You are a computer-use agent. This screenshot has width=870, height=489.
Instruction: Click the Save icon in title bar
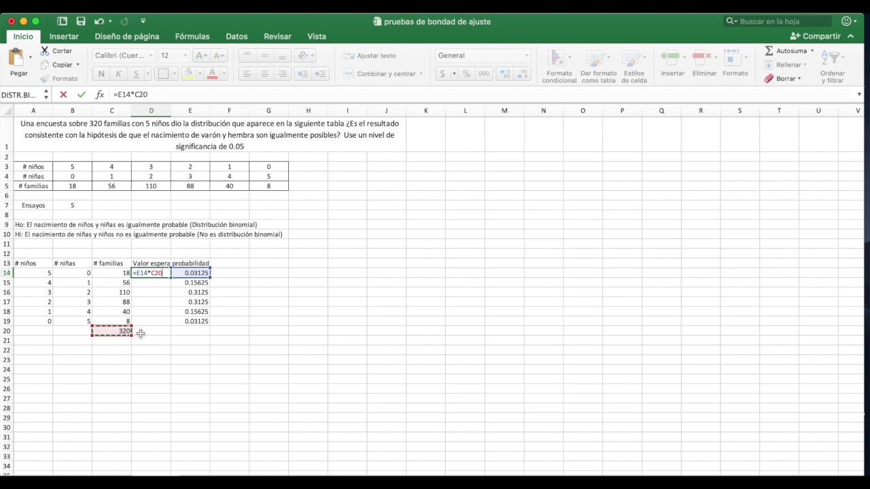pyautogui.click(x=81, y=21)
